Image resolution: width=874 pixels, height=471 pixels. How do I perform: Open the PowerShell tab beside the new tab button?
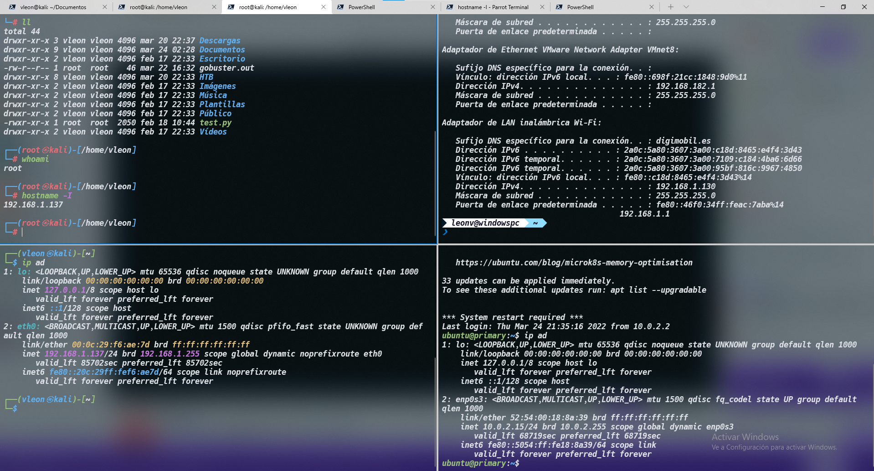click(580, 7)
